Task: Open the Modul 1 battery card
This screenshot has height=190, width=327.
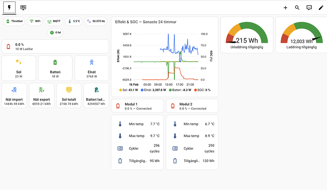Action: click(x=137, y=106)
